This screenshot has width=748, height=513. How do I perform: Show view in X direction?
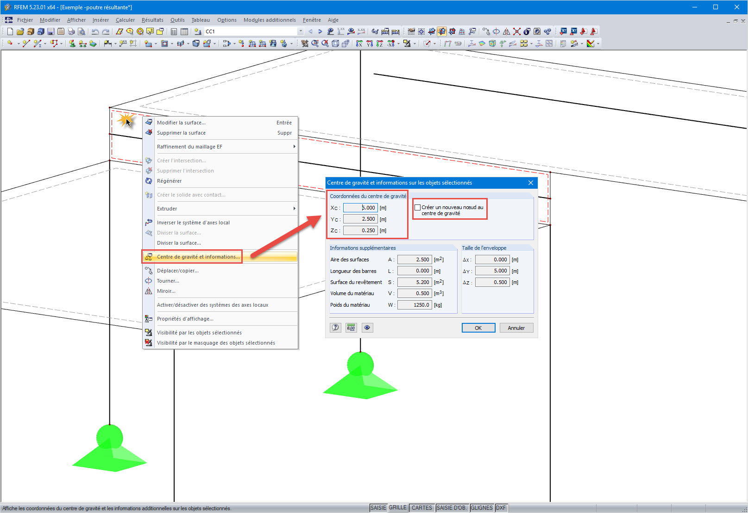pos(359,43)
